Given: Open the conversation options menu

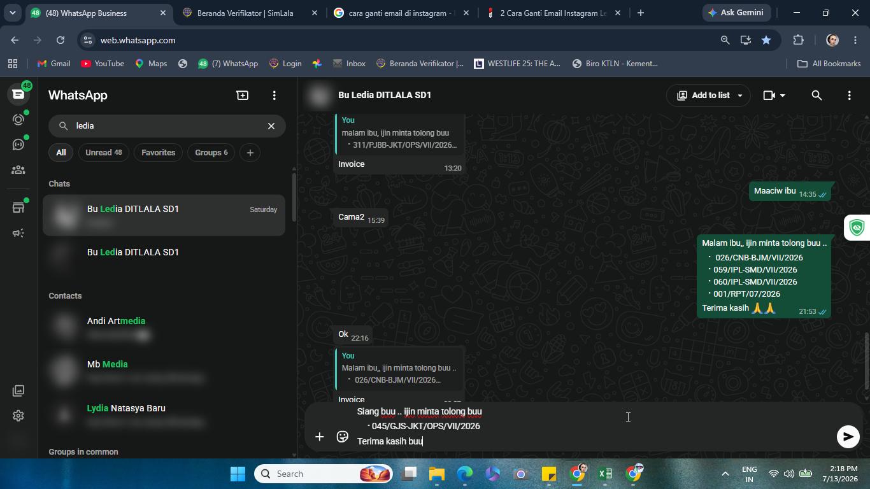Looking at the screenshot, I should point(849,95).
